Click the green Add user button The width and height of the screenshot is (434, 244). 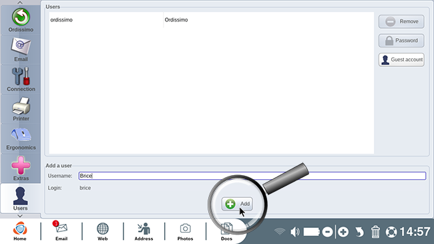tap(237, 204)
